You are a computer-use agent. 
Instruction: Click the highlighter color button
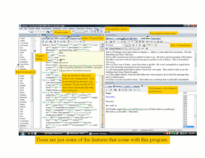[149, 45]
